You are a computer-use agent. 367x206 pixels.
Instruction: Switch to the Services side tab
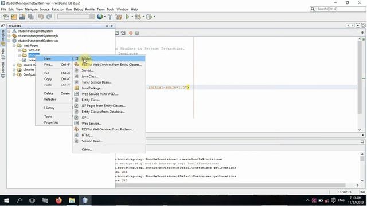pyautogui.click(x=3, y=70)
